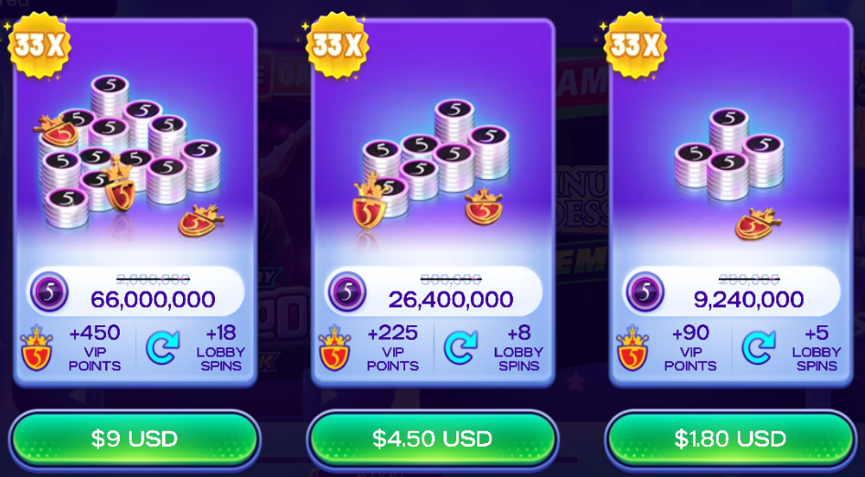Click the VIP shield icon next to +225
Viewport: 865px width, 477px height.
coord(335,348)
